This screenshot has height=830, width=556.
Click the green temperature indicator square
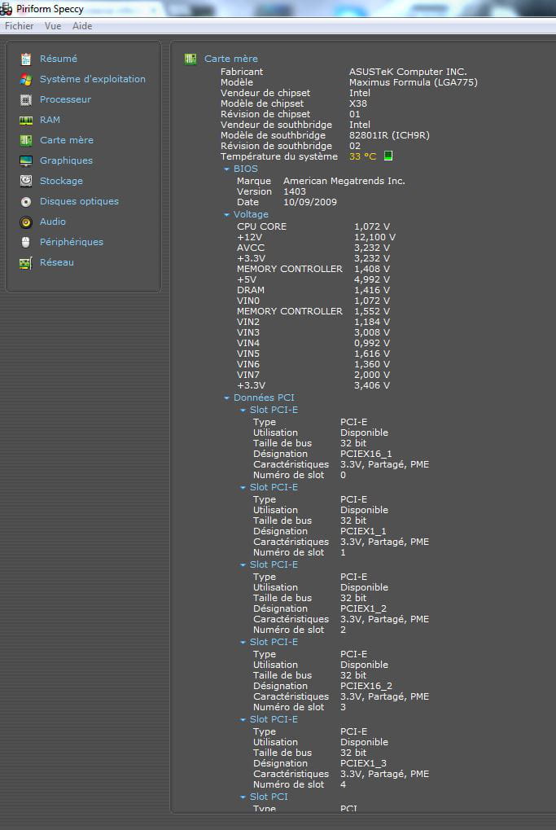[388, 156]
